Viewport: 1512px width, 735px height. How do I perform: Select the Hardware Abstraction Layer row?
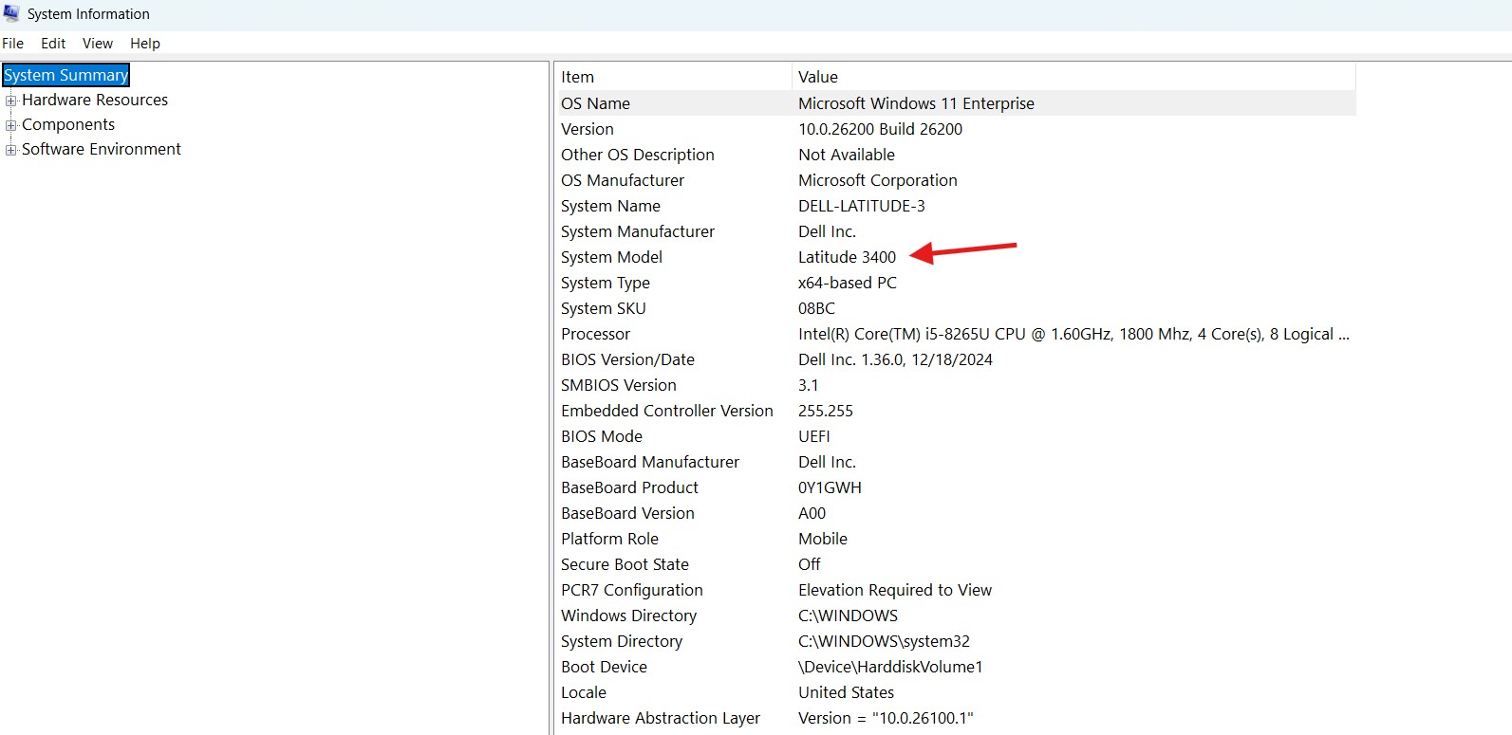956,718
